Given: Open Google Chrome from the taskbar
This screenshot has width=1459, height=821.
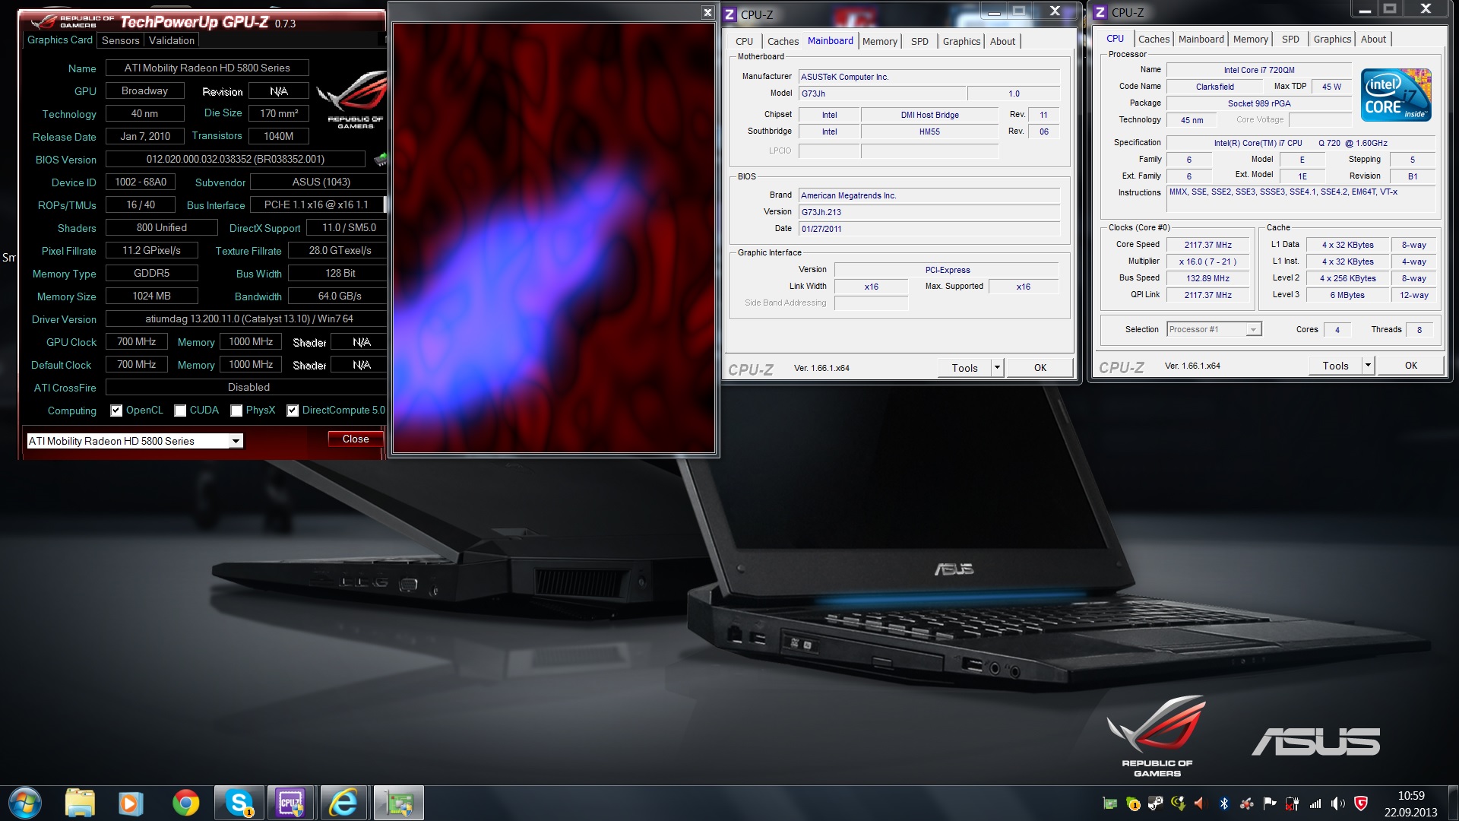Looking at the screenshot, I should (x=185, y=803).
